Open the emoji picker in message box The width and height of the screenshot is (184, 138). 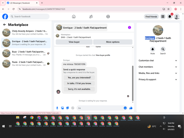coord(125,108)
